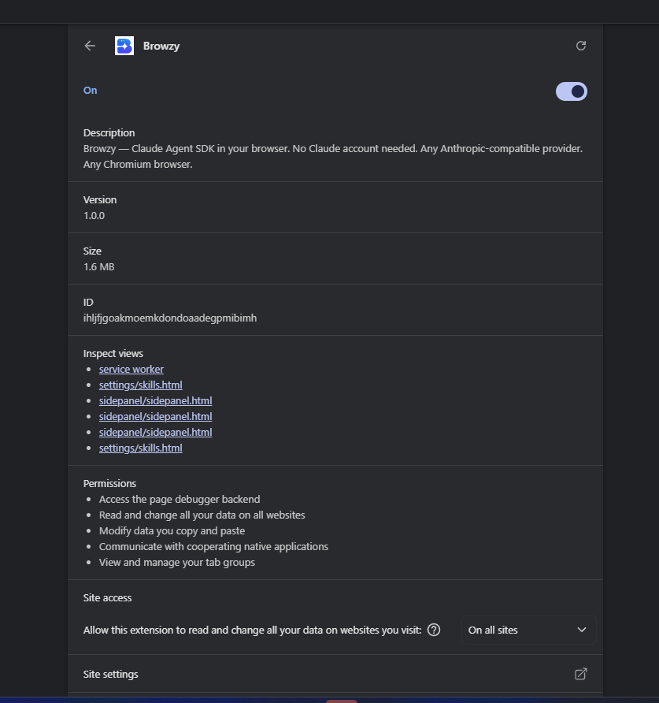The height and width of the screenshot is (703, 659).
Task: Click the 'On' status label
Action: tap(90, 90)
